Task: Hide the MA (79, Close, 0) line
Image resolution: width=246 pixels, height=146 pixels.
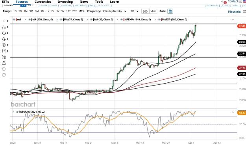Action: pos(61,20)
